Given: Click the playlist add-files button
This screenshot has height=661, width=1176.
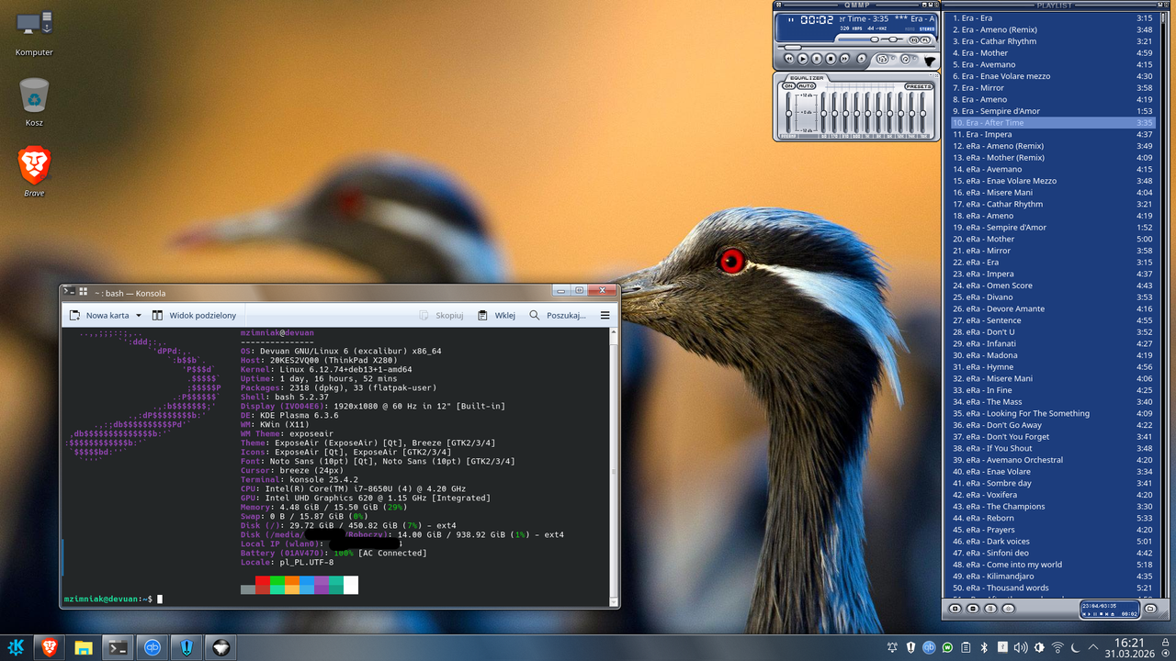Looking at the screenshot, I should click(x=955, y=608).
